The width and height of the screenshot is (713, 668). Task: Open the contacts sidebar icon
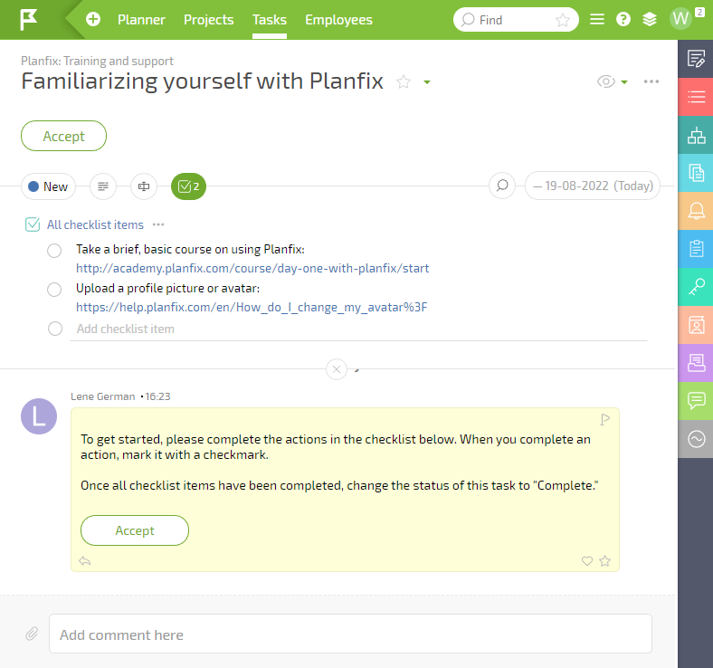696,325
